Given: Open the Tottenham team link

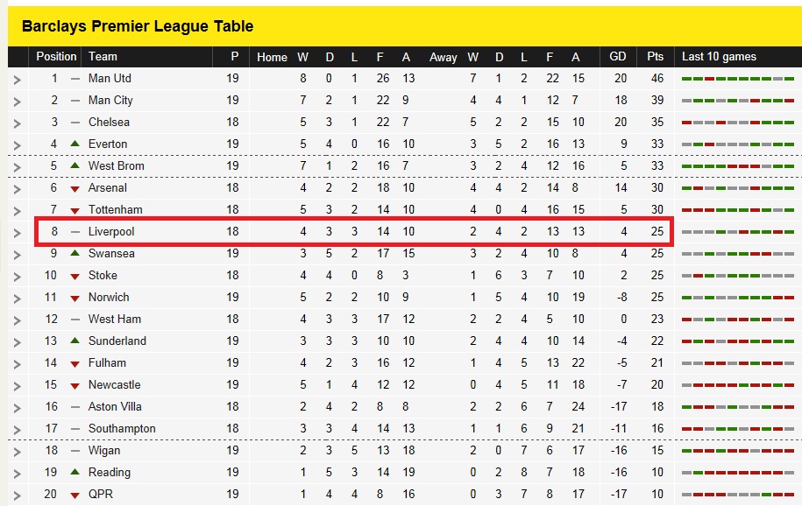Looking at the screenshot, I should pos(116,209).
